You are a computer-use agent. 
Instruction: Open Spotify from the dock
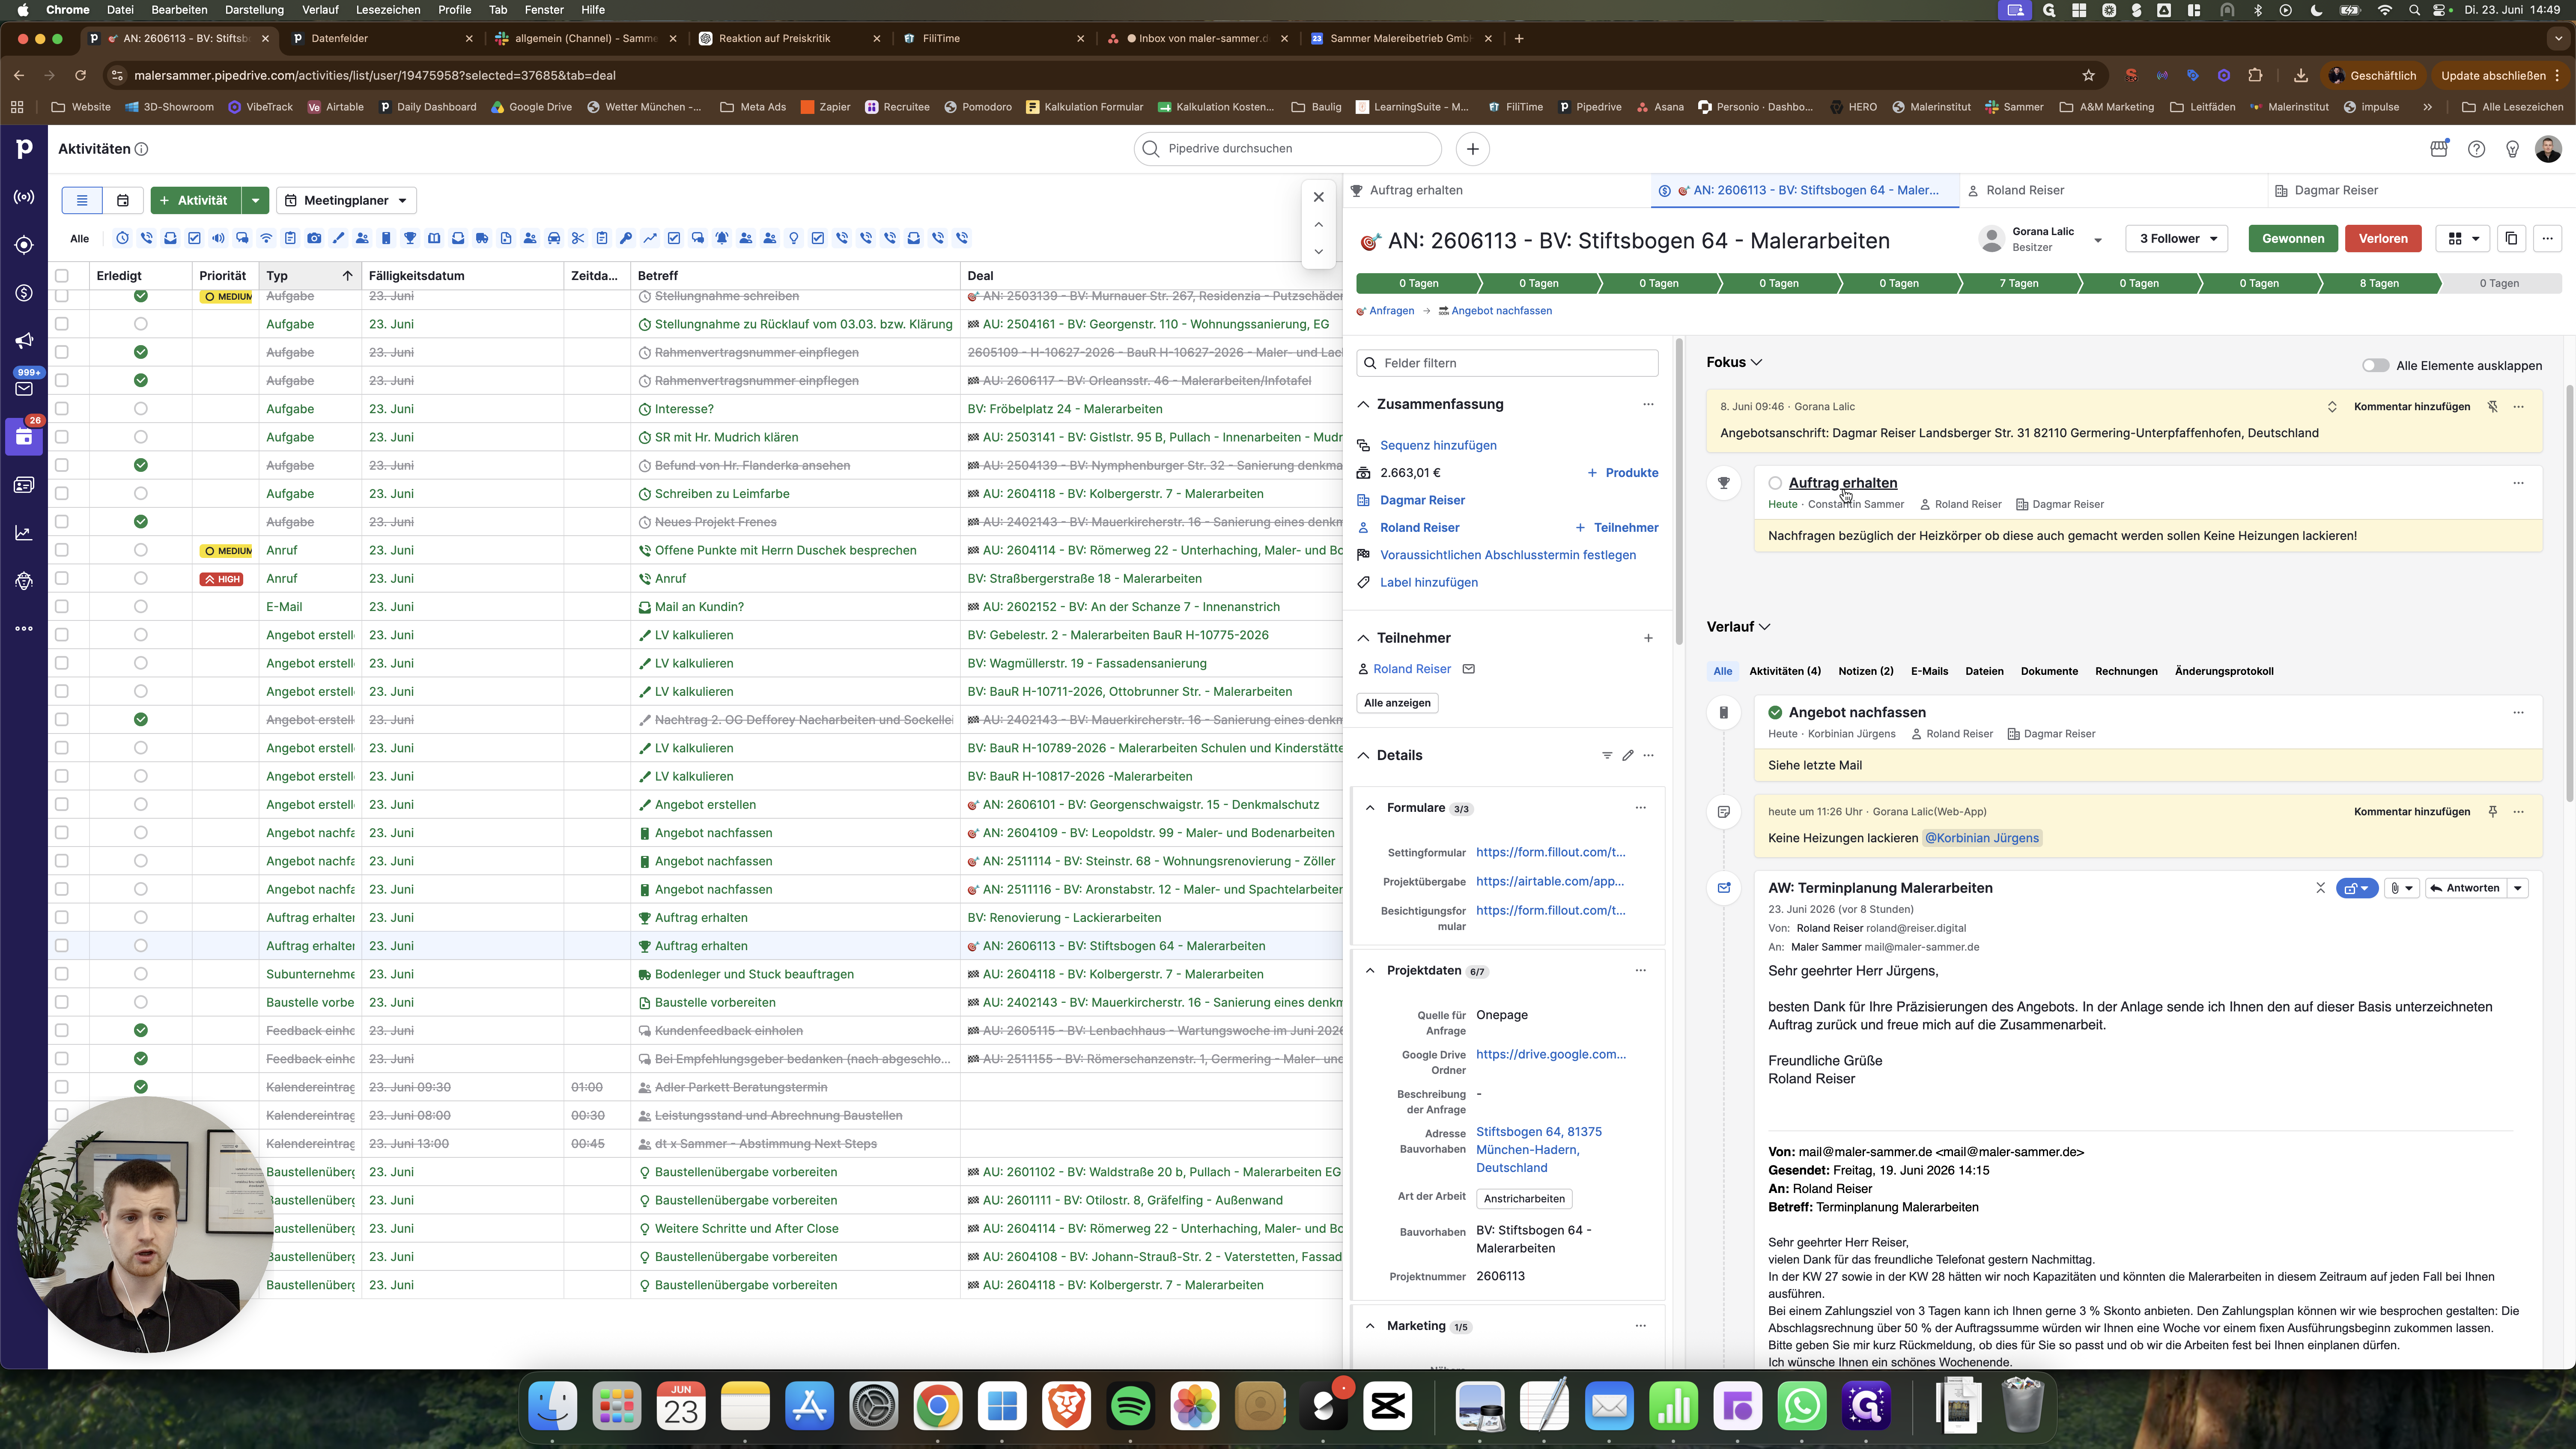[x=1131, y=1406]
